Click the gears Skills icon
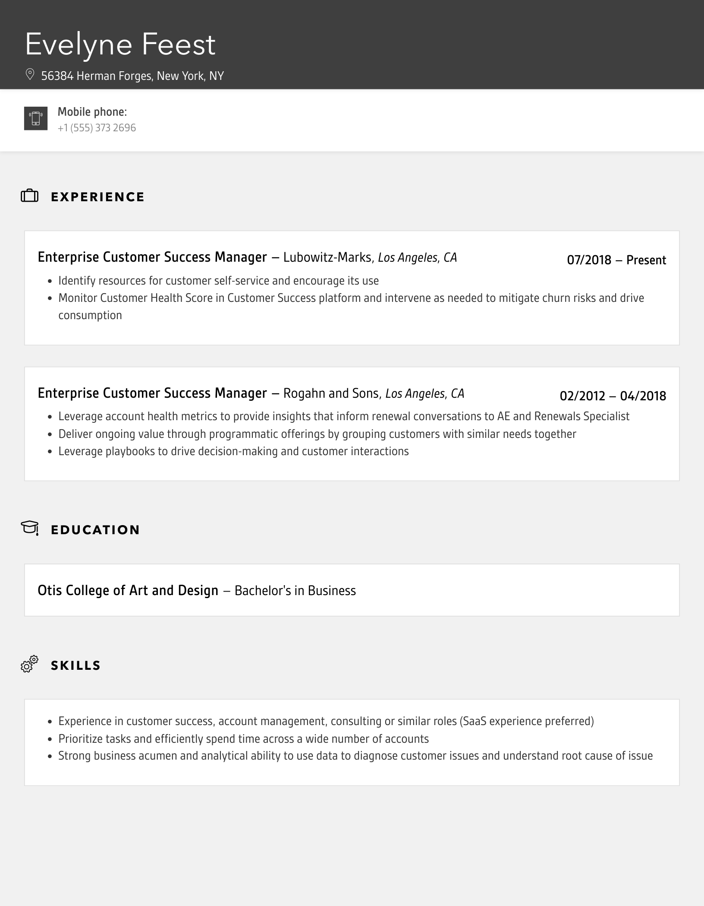The width and height of the screenshot is (704, 906). (29, 664)
